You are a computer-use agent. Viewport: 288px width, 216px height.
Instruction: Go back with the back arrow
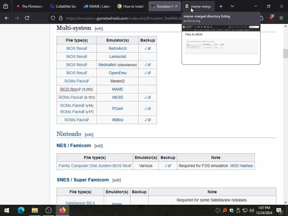coord(7,18)
